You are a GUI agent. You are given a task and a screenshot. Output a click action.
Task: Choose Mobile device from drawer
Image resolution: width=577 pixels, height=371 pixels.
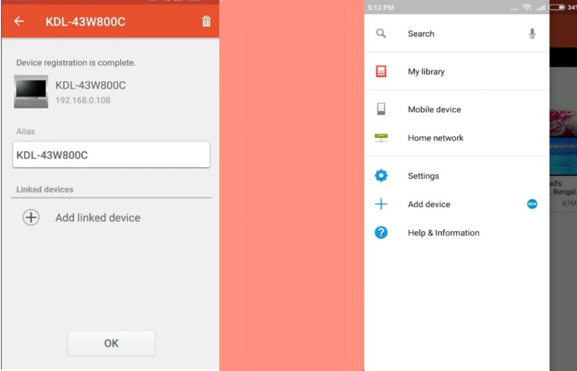tap(434, 109)
